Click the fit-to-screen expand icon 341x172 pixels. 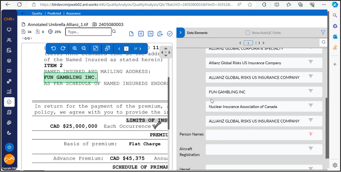tap(95, 48)
